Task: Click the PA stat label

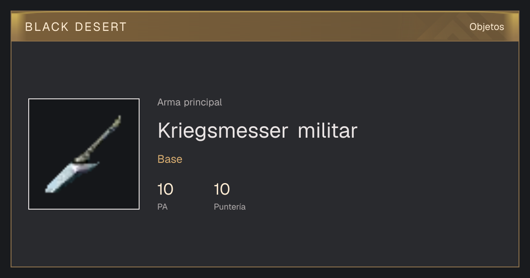Action: tap(163, 207)
